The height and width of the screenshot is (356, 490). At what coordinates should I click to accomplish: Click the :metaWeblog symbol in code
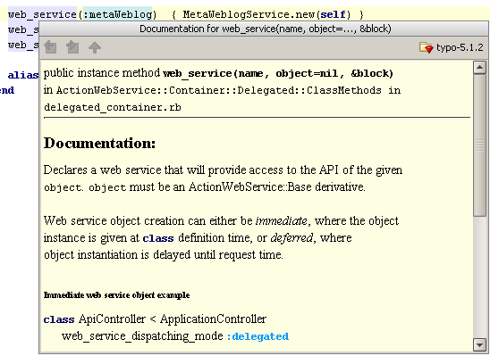click(117, 14)
